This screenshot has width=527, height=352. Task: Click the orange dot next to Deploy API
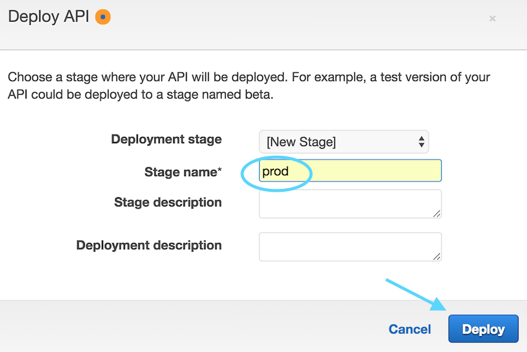103,17
